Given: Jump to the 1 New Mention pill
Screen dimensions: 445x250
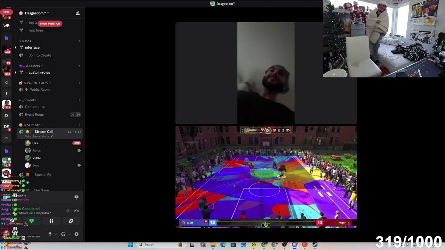Looking at the screenshot, I should click(x=50, y=24).
